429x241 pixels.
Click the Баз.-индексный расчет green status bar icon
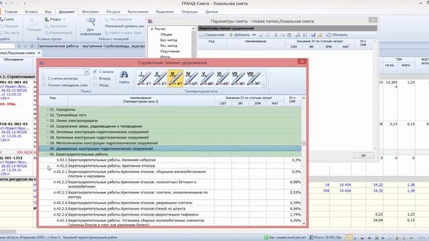point(265,238)
